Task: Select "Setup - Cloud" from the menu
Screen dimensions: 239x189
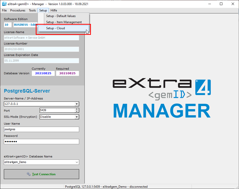Action: [63, 28]
